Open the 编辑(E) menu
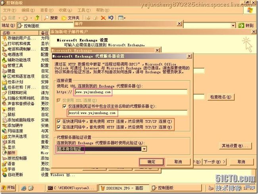Image resolution: width=258 pixels, height=194 pixels. tap(28, 10)
